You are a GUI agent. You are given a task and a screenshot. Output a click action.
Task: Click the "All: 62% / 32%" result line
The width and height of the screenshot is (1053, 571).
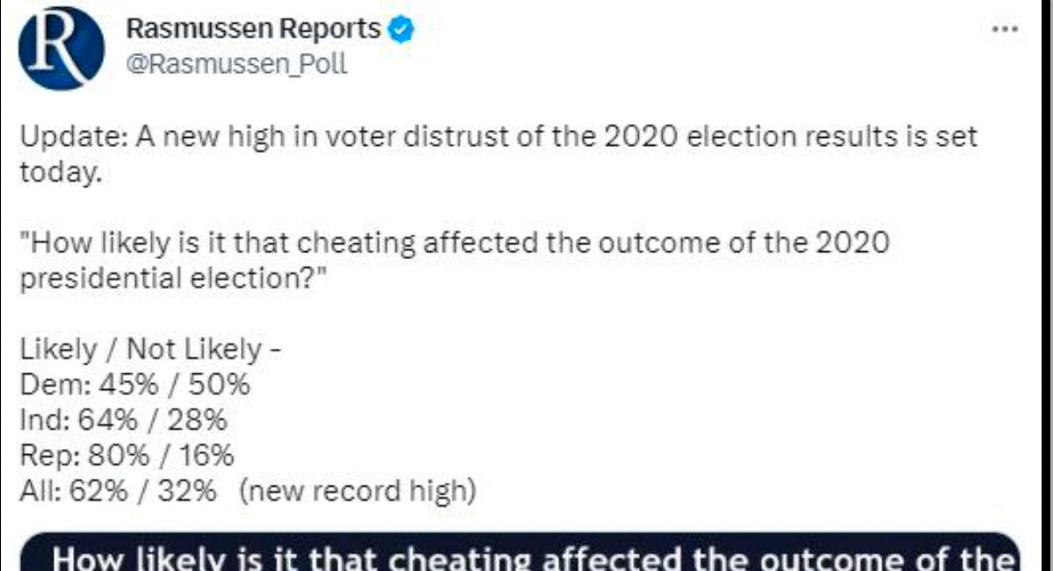pos(118,490)
